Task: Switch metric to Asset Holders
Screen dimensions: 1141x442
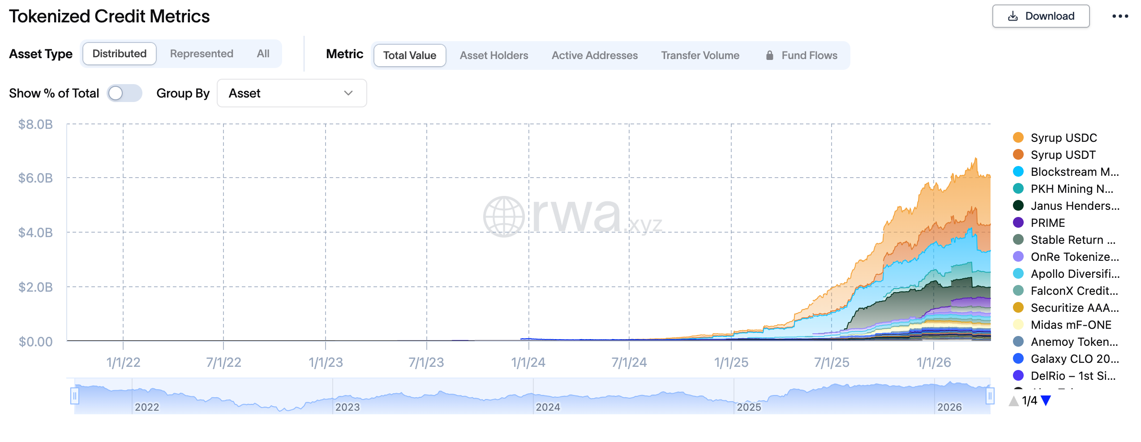Action: click(493, 55)
